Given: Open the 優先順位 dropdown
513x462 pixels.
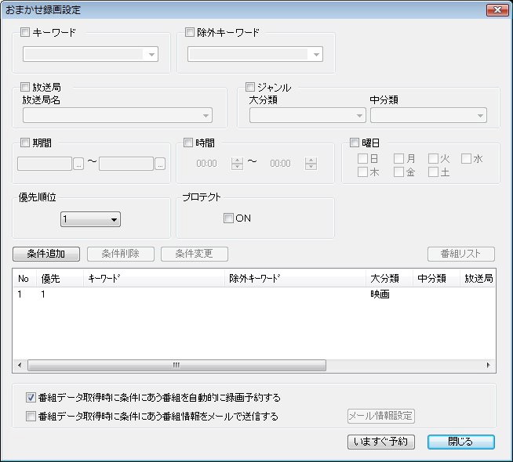Looking at the screenshot, I should tap(90, 220).
